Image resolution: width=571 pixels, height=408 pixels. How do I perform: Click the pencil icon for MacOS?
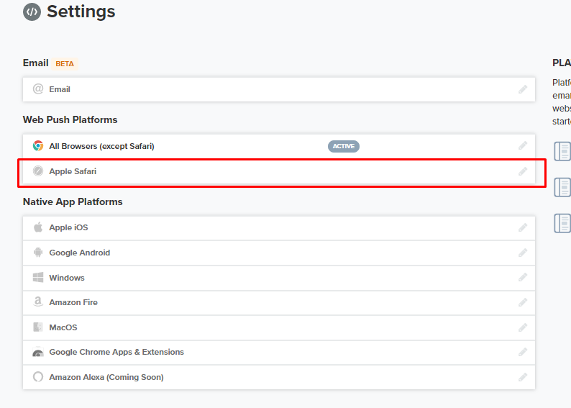pos(523,327)
